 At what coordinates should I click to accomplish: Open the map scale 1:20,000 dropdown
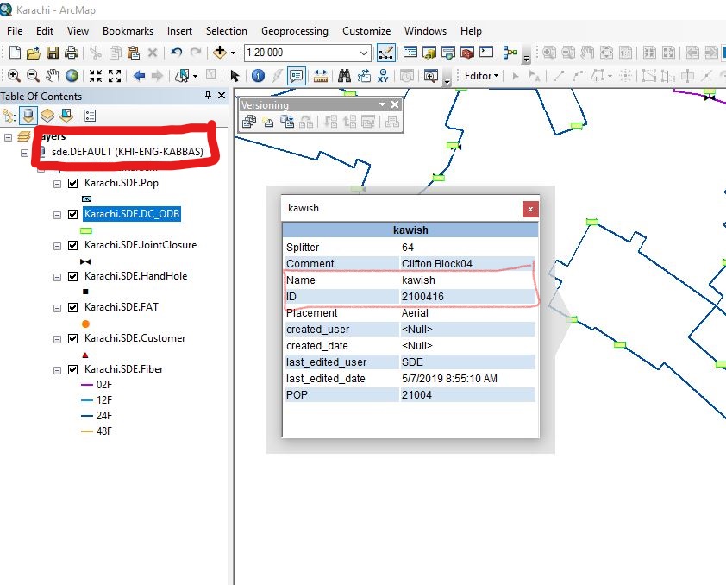coord(364,53)
